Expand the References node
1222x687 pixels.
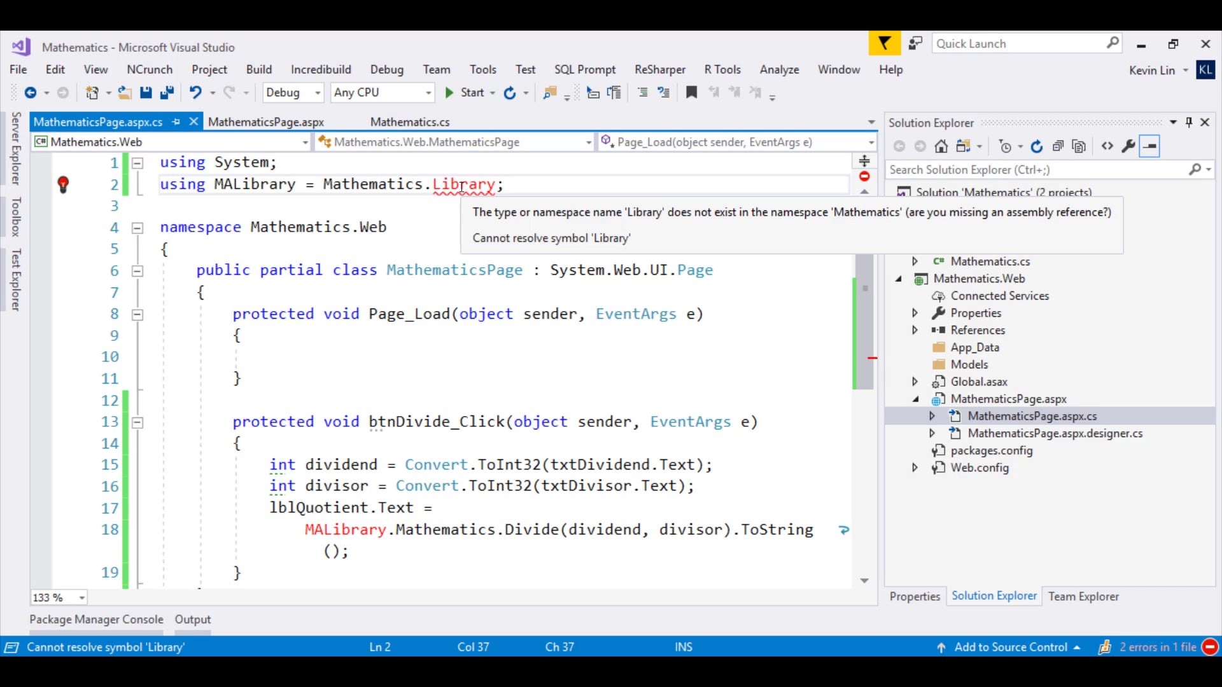(x=915, y=330)
